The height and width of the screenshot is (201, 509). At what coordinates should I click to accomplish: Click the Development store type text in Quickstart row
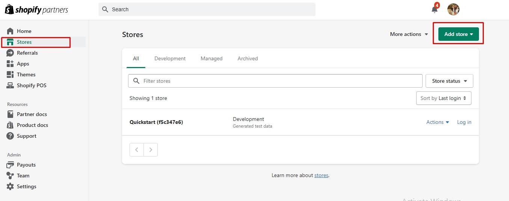click(248, 119)
